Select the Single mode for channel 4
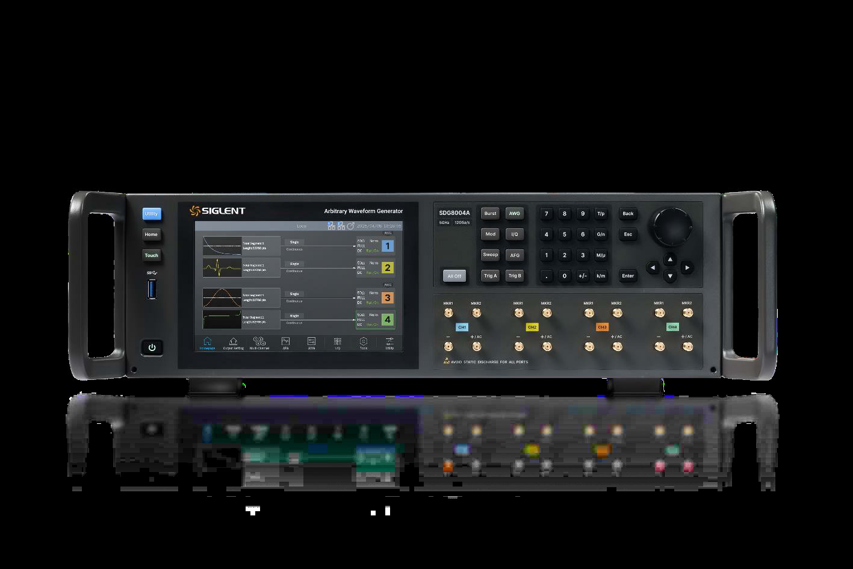This screenshot has width=853, height=569. point(294,316)
